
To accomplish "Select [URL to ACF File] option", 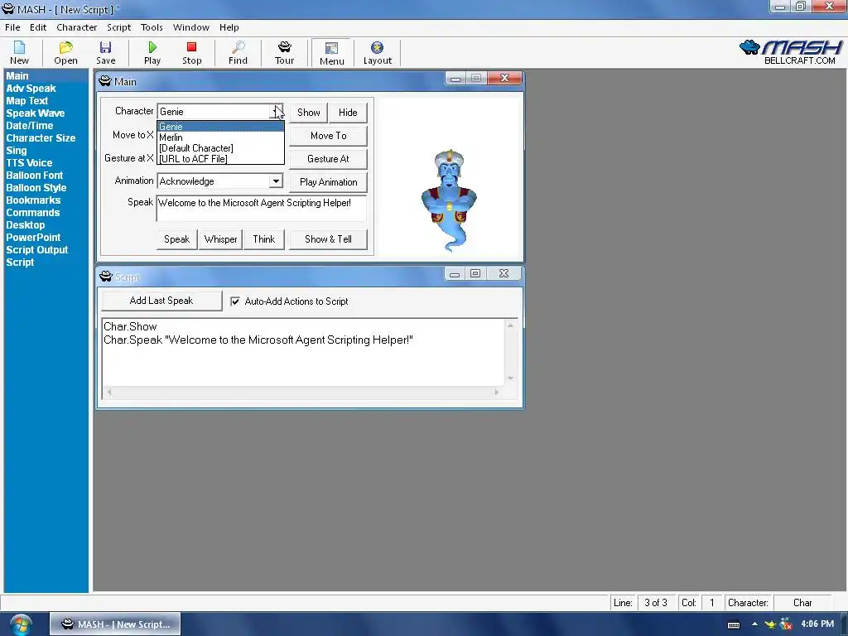I will [x=220, y=158].
